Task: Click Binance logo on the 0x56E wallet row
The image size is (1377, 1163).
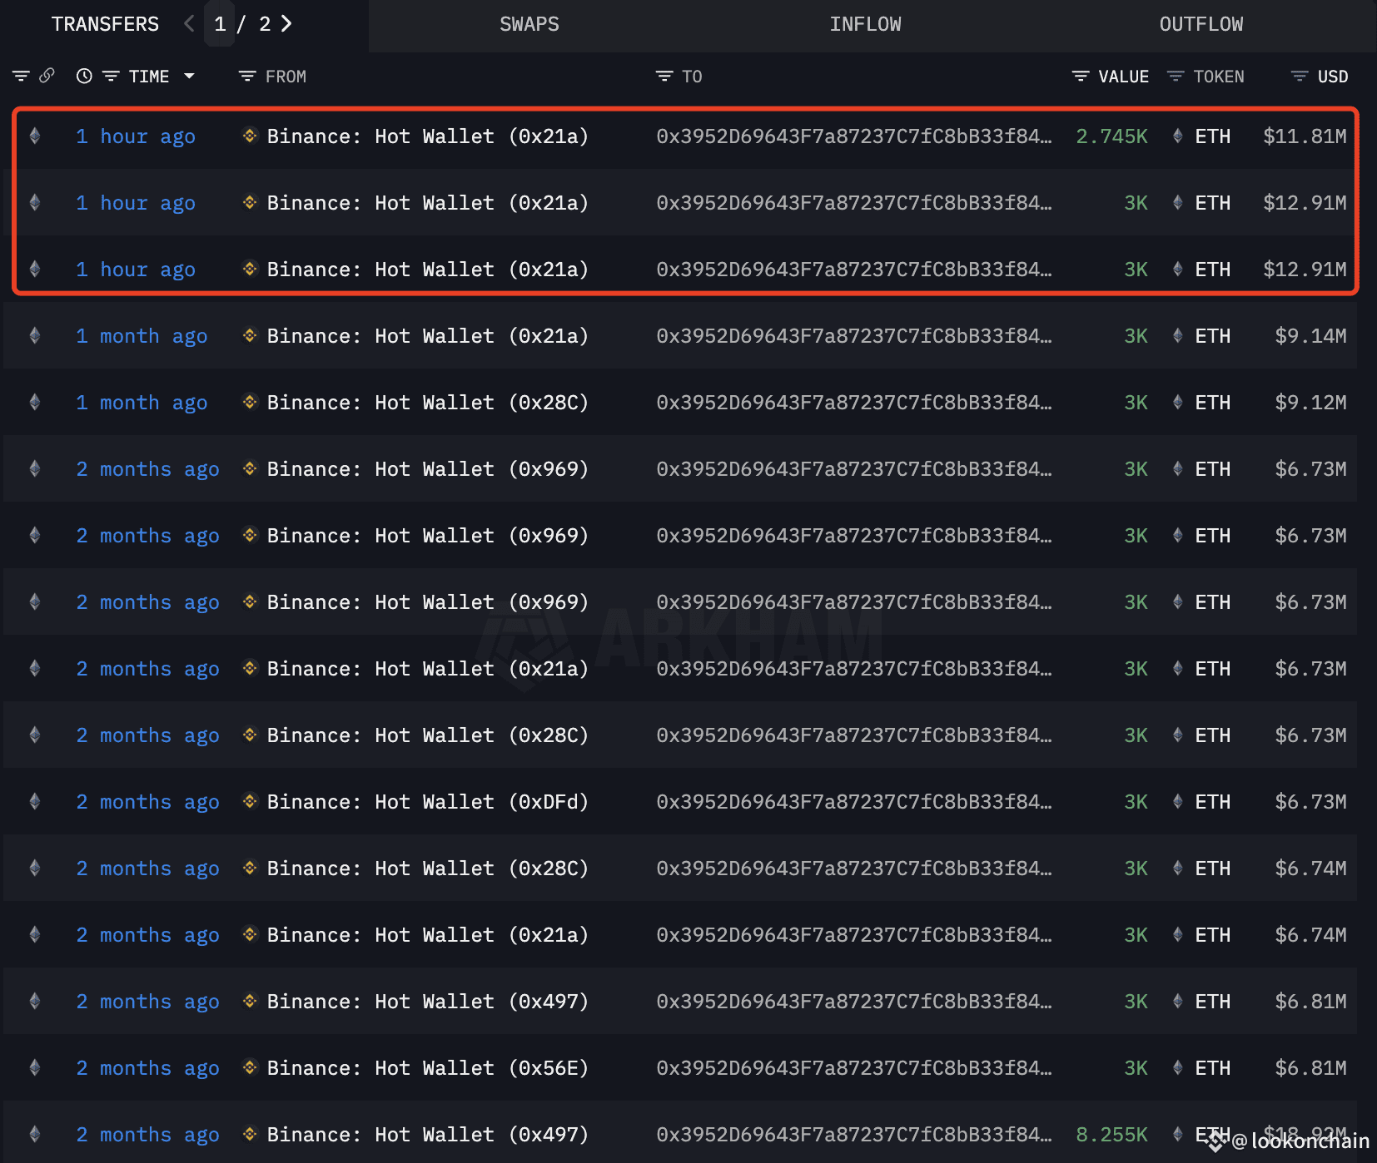Action: [250, 1067]
